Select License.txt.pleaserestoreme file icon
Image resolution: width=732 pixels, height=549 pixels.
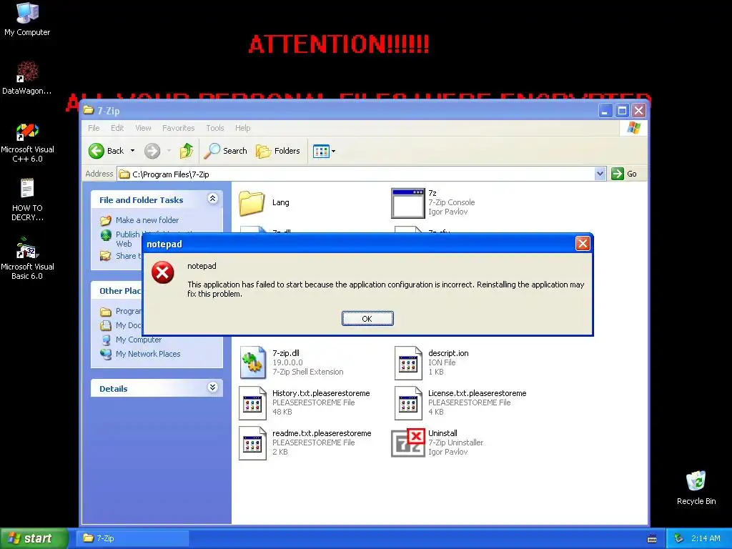pyautogui.click(x=408, y=403)
